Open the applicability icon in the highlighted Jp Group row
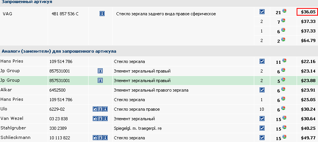The height and width of the screenshot is (142, 318). pos(100,81)
